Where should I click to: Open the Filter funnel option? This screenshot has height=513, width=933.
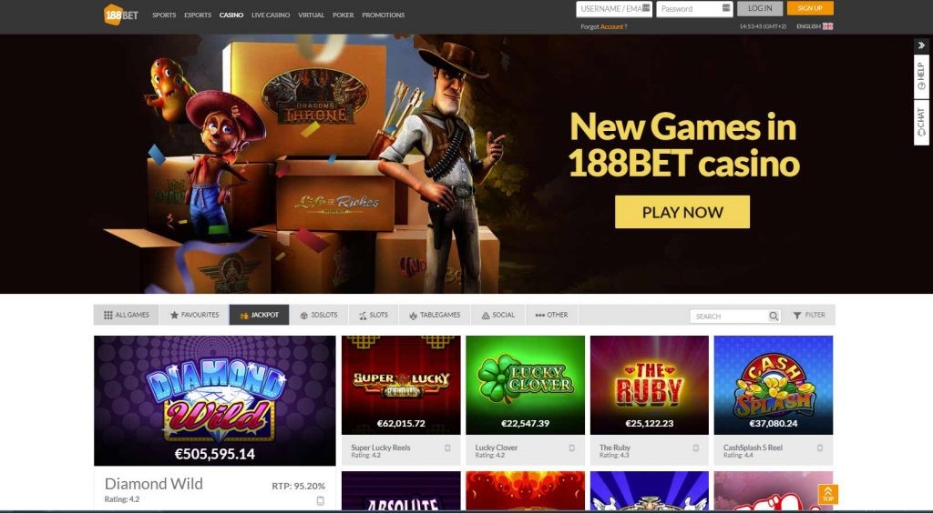point(809,316)
